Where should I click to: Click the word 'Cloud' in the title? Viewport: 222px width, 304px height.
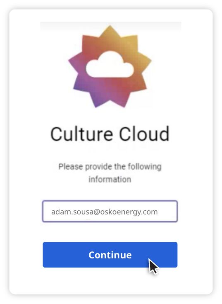144,134
